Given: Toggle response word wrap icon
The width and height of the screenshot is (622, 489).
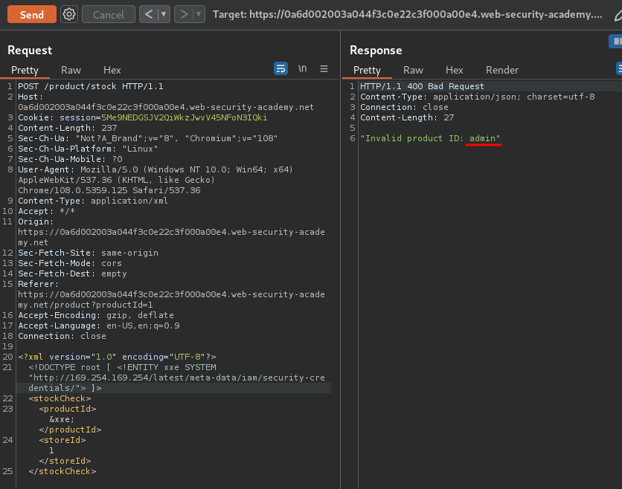Looking at the screenshot, I should (619, 68).
